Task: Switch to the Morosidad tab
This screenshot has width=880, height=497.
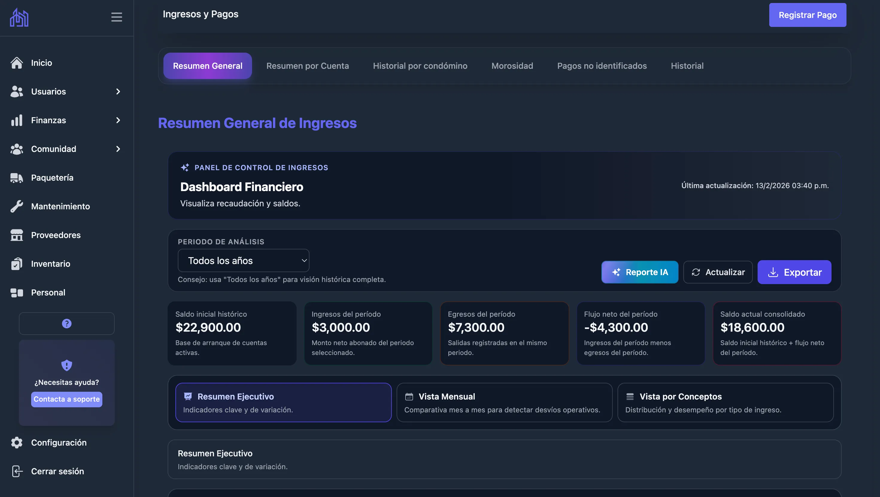Action: tap(512, 66)
